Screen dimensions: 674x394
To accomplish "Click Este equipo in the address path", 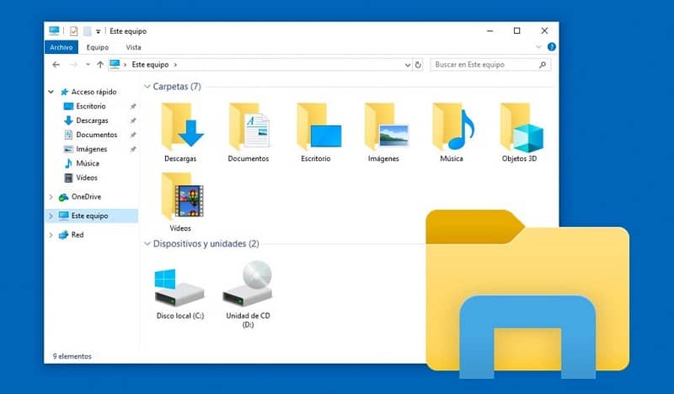I will tap(150, 65).
